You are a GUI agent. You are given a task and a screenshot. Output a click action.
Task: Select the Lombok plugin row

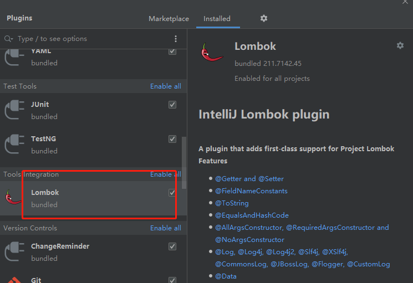(x=94, y=198)
